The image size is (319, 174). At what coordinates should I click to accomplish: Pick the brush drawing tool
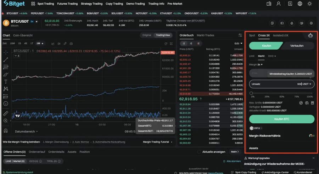coord(5,74)
